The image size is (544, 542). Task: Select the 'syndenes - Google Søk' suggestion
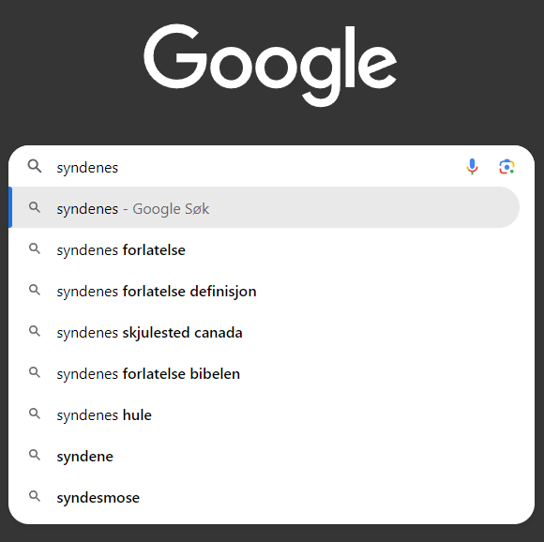point(264,207)
